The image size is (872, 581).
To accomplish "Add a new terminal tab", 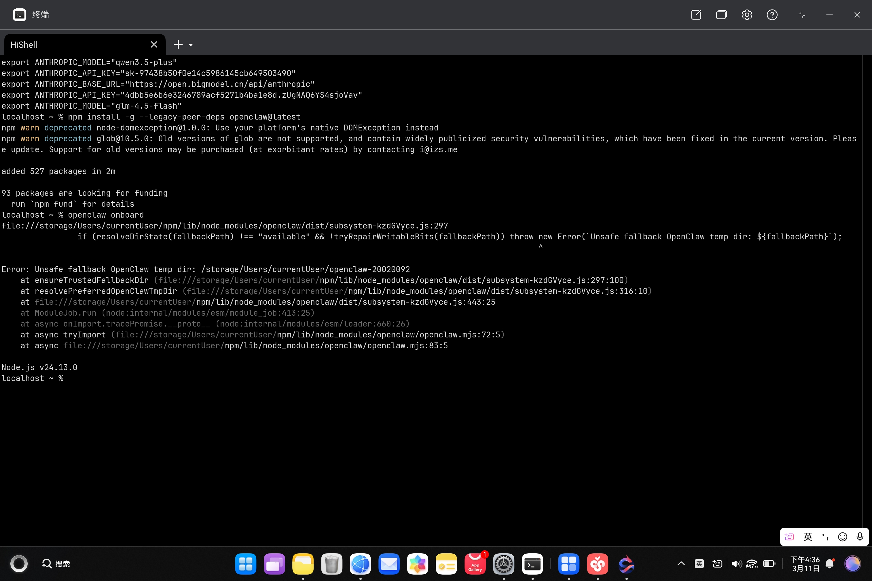I will pyautogui.click(x=178, y=45).
